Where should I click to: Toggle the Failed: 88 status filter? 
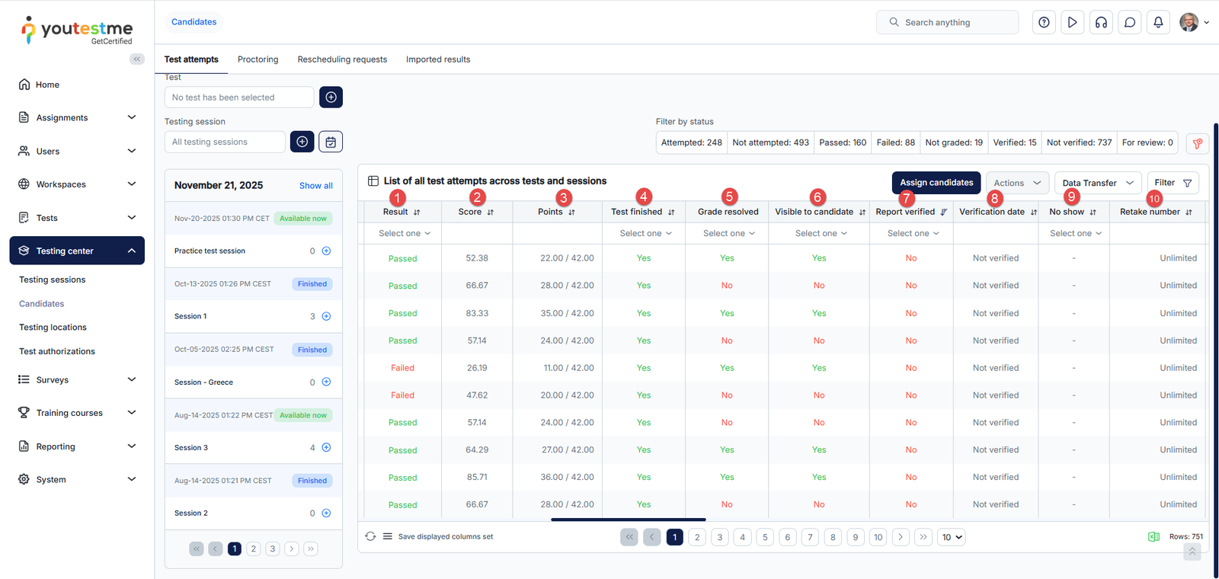[x=895, y=142]
